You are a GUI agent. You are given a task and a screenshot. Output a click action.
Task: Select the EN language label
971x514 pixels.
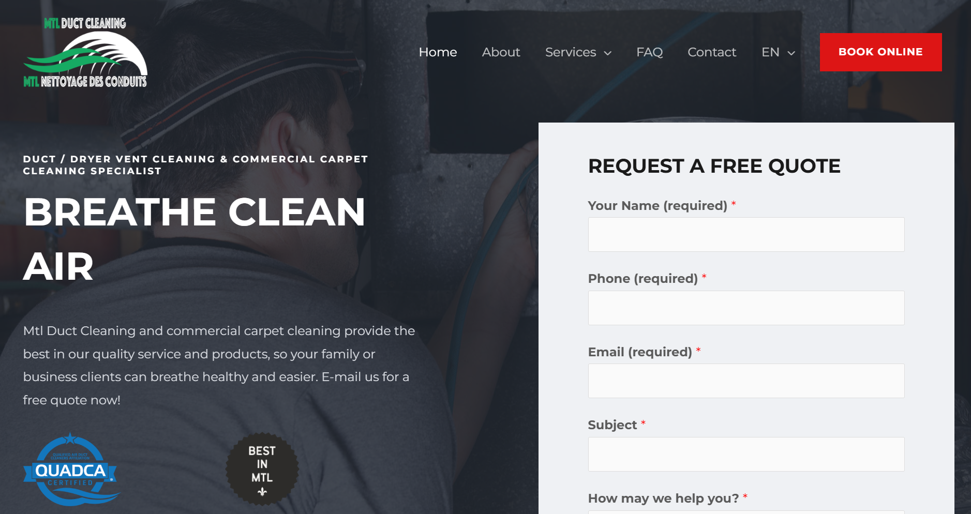click(x=770, y=52)
